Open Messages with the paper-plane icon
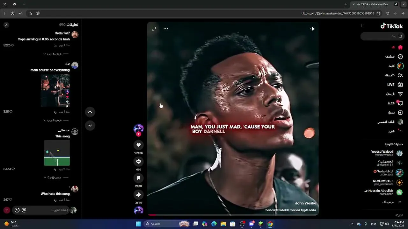Viewport: 408px width, 229px height. (400, 94)
